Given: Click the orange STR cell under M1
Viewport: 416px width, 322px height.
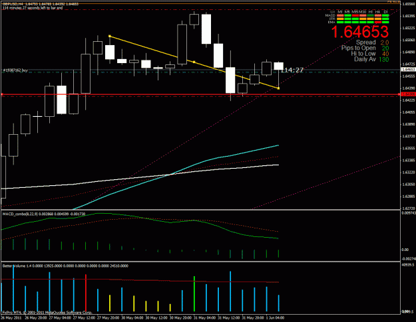Looking at the screenshot, I should point(340,19).
